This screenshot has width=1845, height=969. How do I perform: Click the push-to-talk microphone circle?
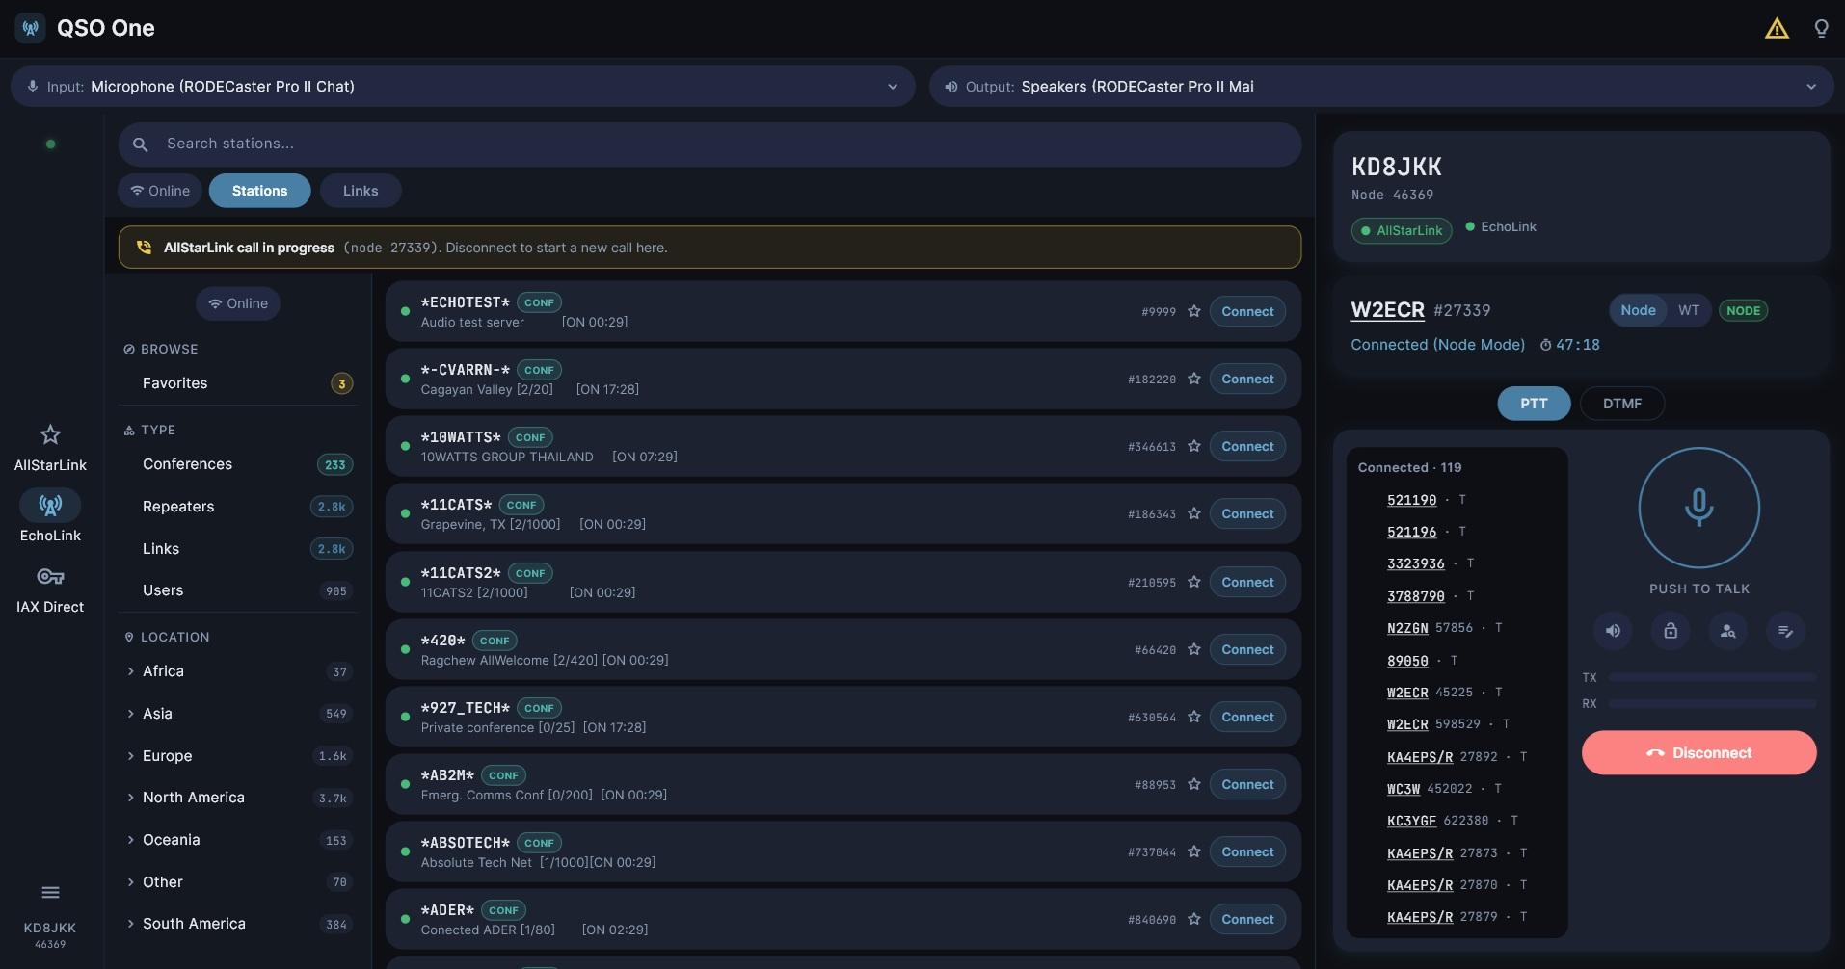1698,508
